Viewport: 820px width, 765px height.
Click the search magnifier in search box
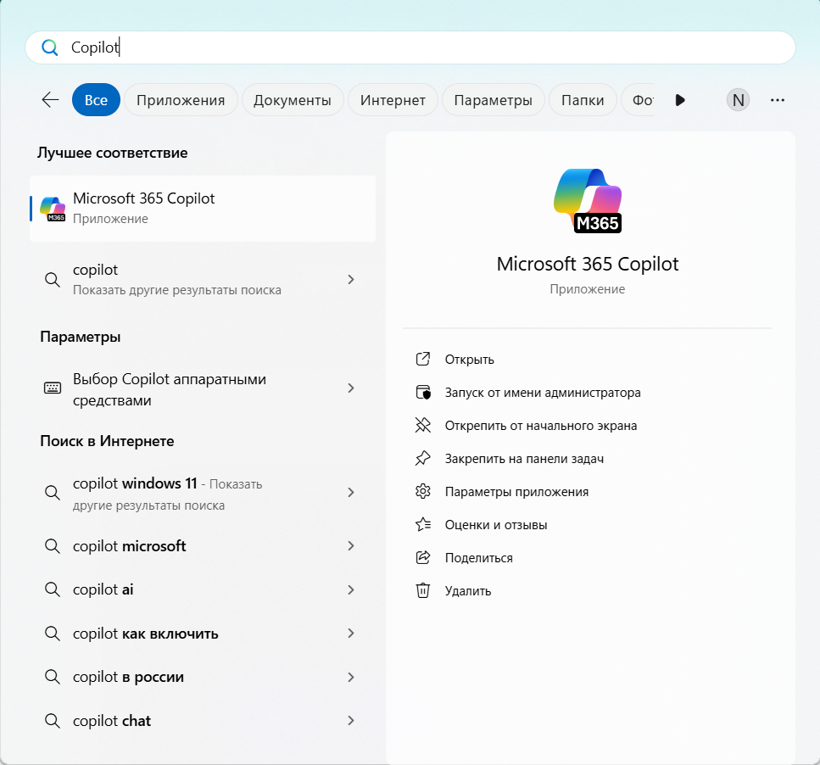[x=50, y=47]
